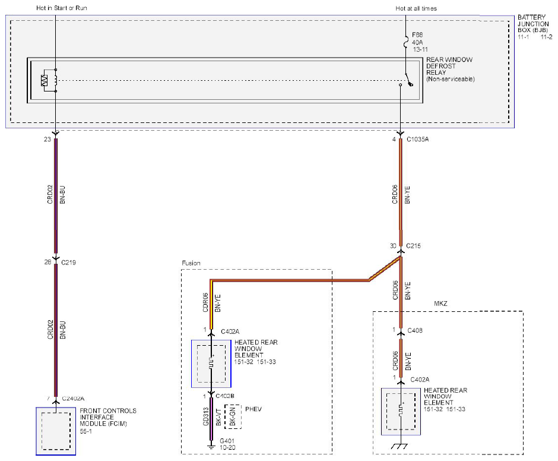The width and height of the screenshot is (558, 461).
Task: Select the 'PHEV' label
Action: 253,409
